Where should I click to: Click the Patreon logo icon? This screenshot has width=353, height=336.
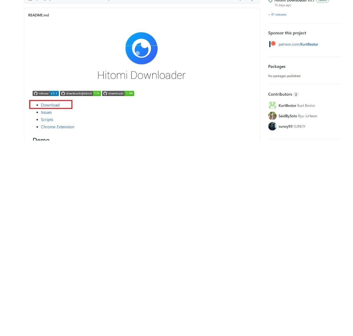[x=272, y=44]
